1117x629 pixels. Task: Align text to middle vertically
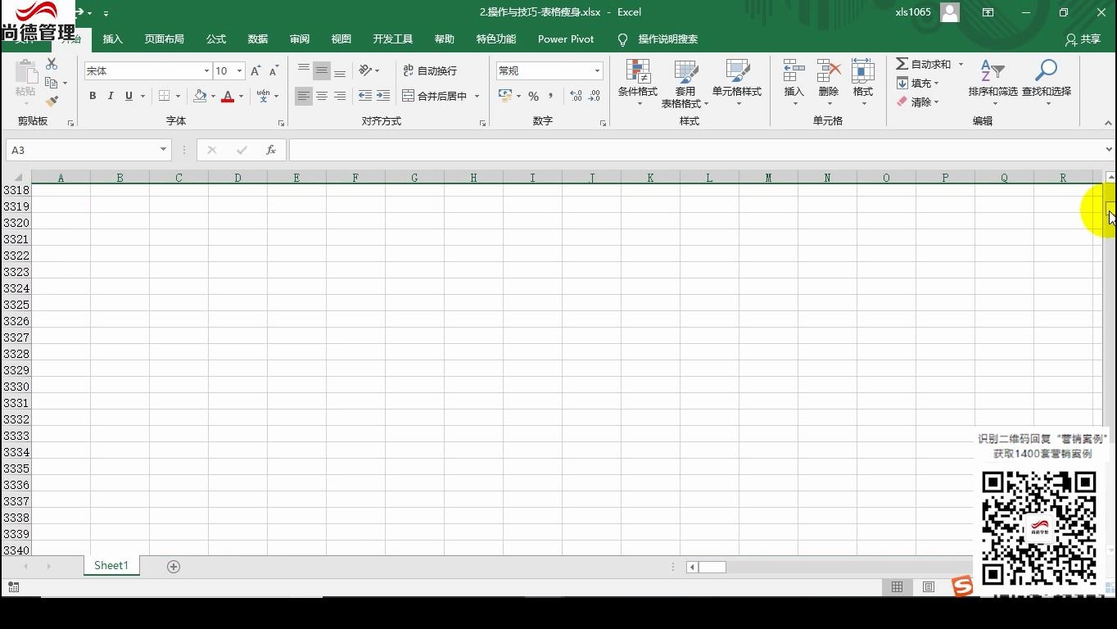click(x=322, y=70)
